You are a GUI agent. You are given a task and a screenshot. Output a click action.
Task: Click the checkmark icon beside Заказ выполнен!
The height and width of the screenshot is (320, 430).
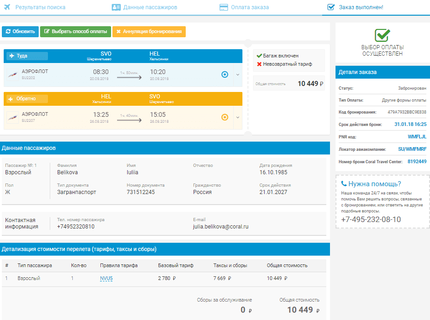(331, 7)
